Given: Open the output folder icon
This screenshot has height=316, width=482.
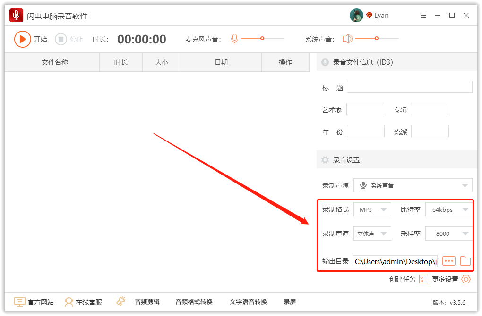Looking at the screenshot, I should (x=465, y=261).
